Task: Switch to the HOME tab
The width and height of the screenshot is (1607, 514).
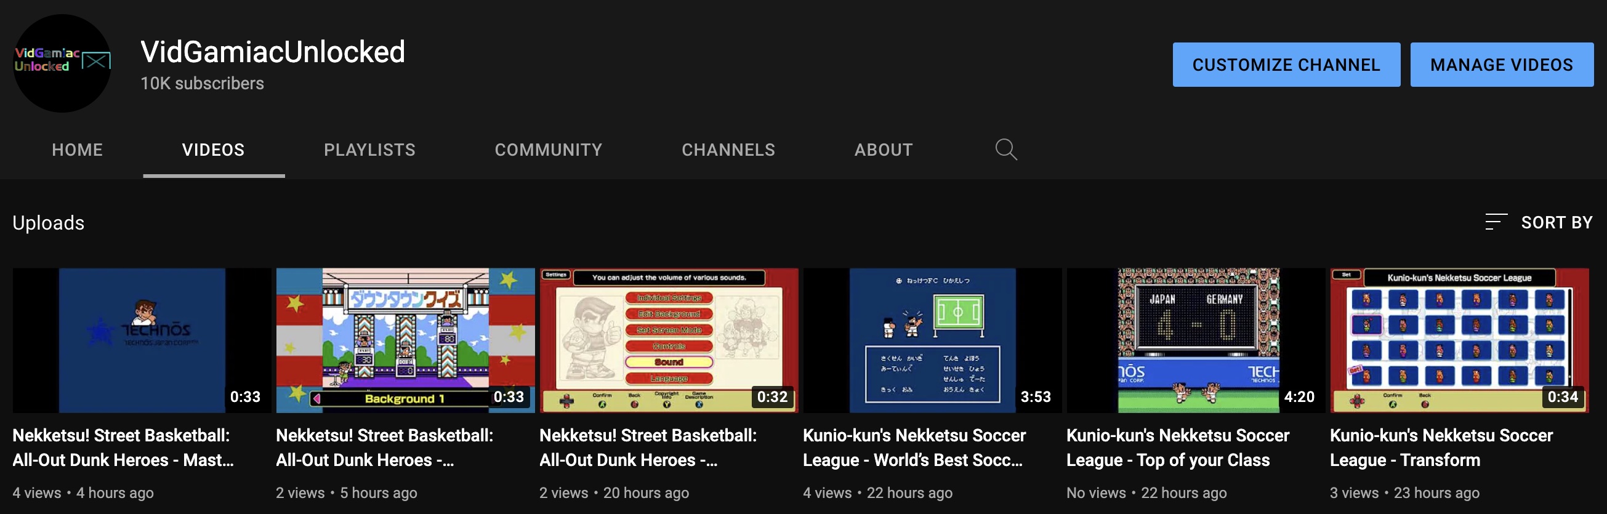Action: coord(78,150)
